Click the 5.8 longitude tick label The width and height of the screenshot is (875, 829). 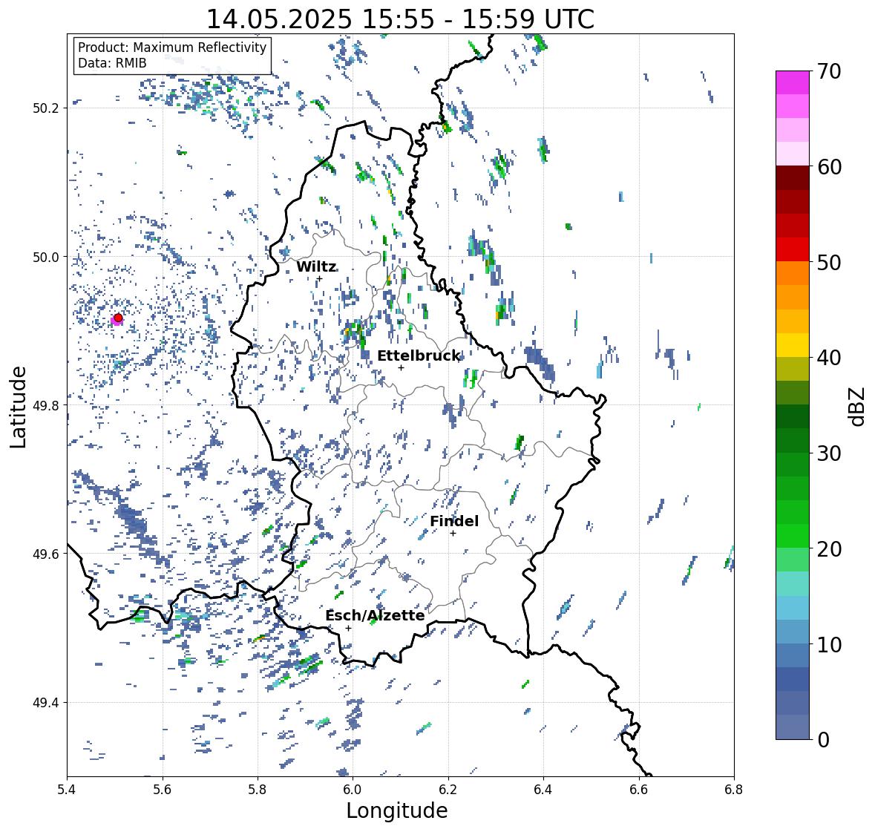pyautogui.click(x=258, y=790)
